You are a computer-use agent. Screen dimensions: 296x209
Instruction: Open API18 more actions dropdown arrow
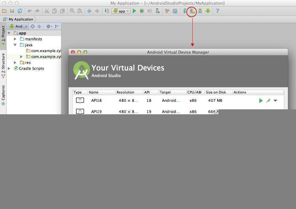(276, 101)
